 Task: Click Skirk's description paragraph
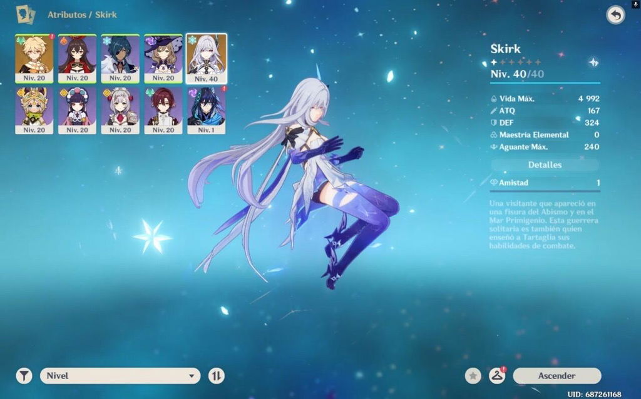(x=544, y=225)
